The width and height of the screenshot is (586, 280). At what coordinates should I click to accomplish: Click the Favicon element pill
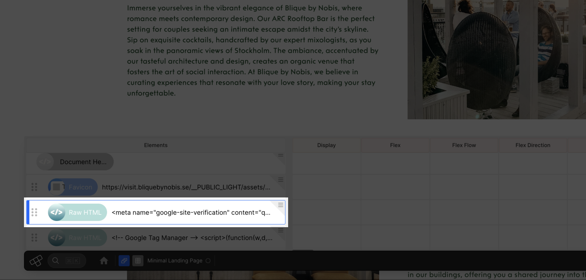[73, 187]
